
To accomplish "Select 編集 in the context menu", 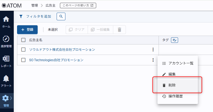I will tap(172, 74).
